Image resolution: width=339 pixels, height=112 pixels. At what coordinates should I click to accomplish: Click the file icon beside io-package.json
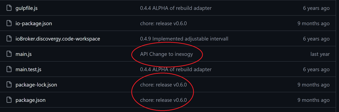tap(9, 23)
